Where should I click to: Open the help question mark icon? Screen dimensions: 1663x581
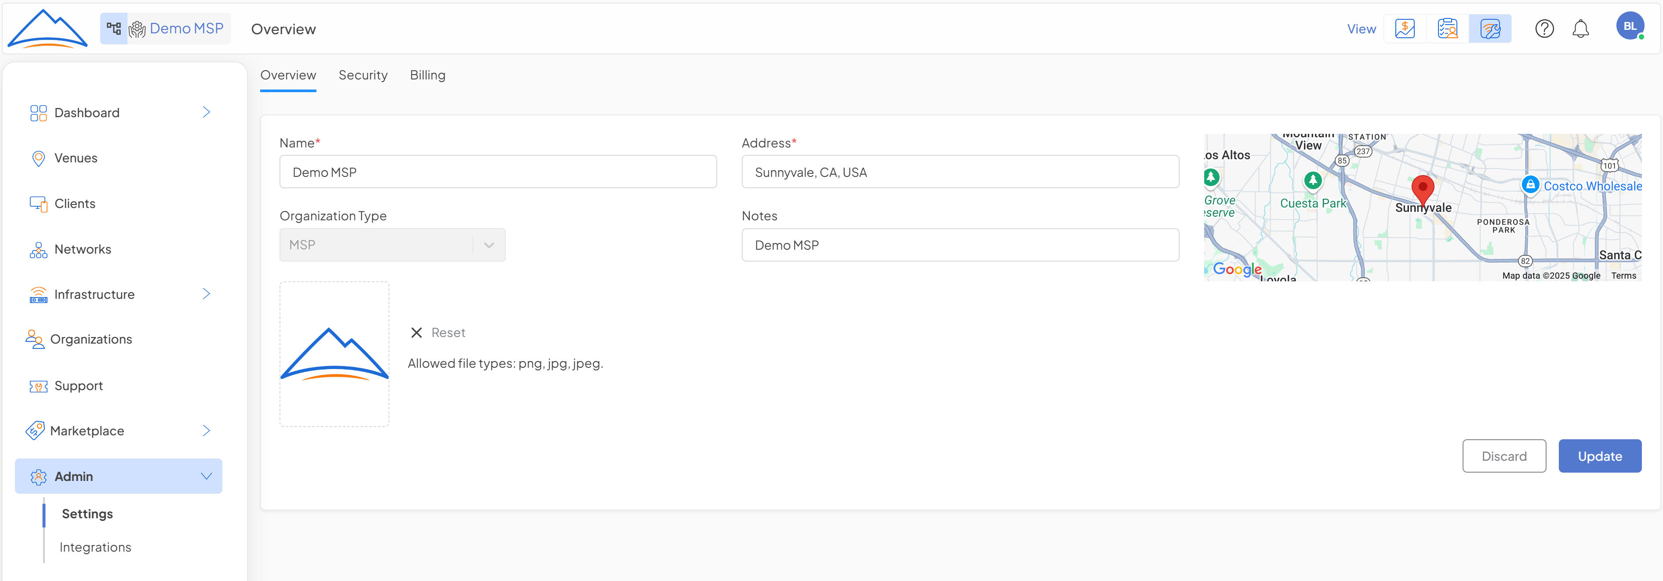coord(1543,29)
